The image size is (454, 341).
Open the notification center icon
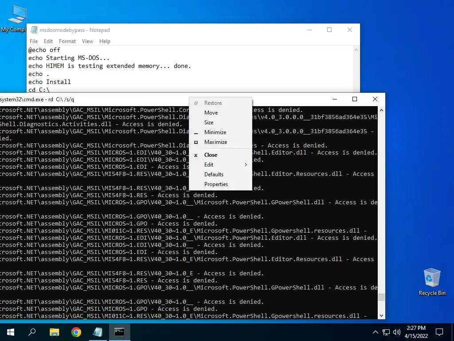tap(439, 332)
